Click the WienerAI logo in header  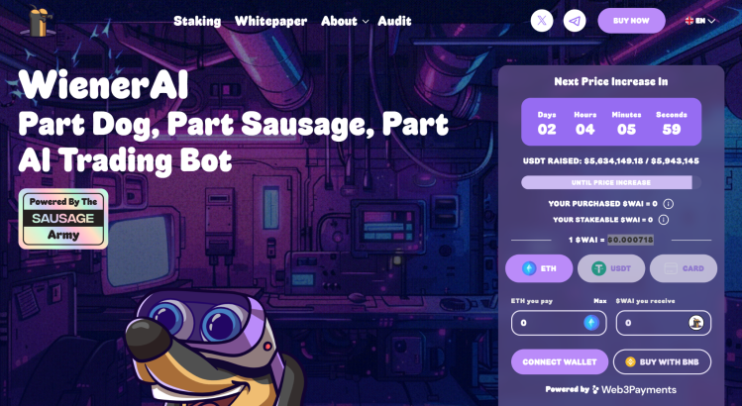[x=38, y=21]
